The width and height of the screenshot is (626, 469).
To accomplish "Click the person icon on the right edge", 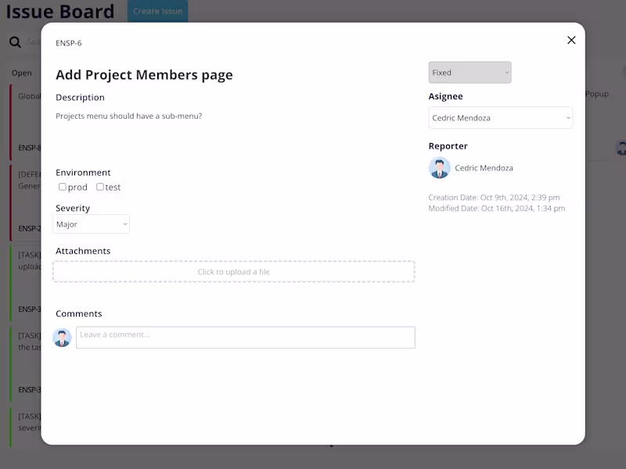I will (621, 147).
